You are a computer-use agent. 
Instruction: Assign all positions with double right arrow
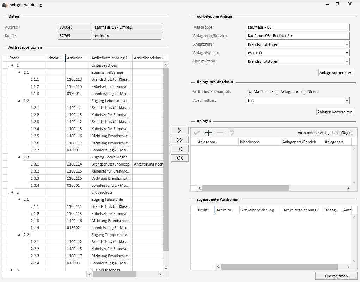pos(180,140)
